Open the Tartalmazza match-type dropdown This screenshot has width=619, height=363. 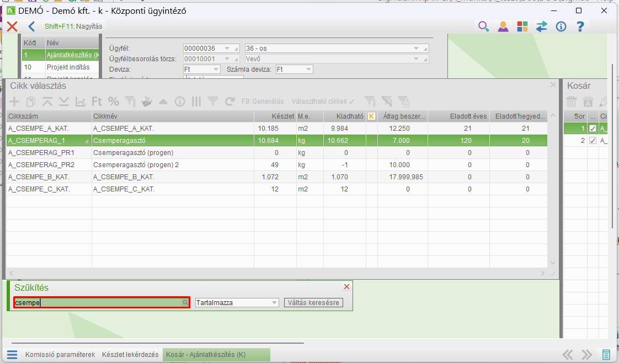(x=274, y=303)
